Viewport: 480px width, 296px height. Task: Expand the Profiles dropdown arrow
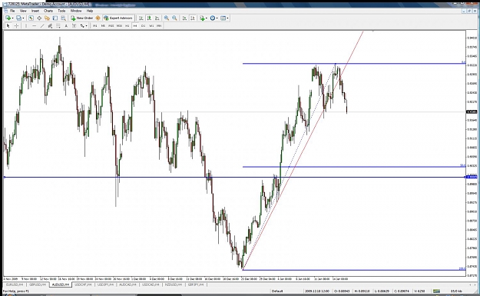click(x=23, y=18)
